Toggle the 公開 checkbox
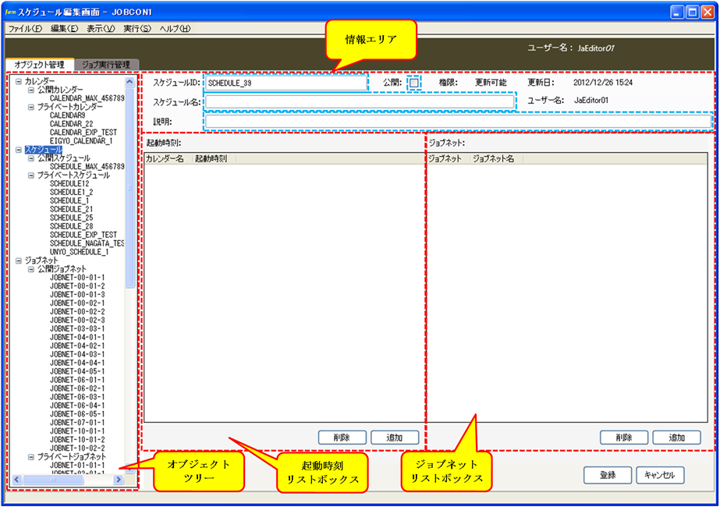720x507 pixels. click(414, 82)
